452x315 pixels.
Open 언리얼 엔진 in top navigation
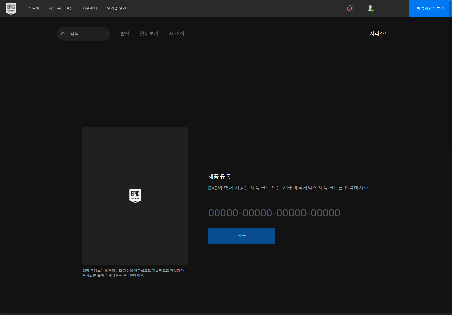(117, 8)
